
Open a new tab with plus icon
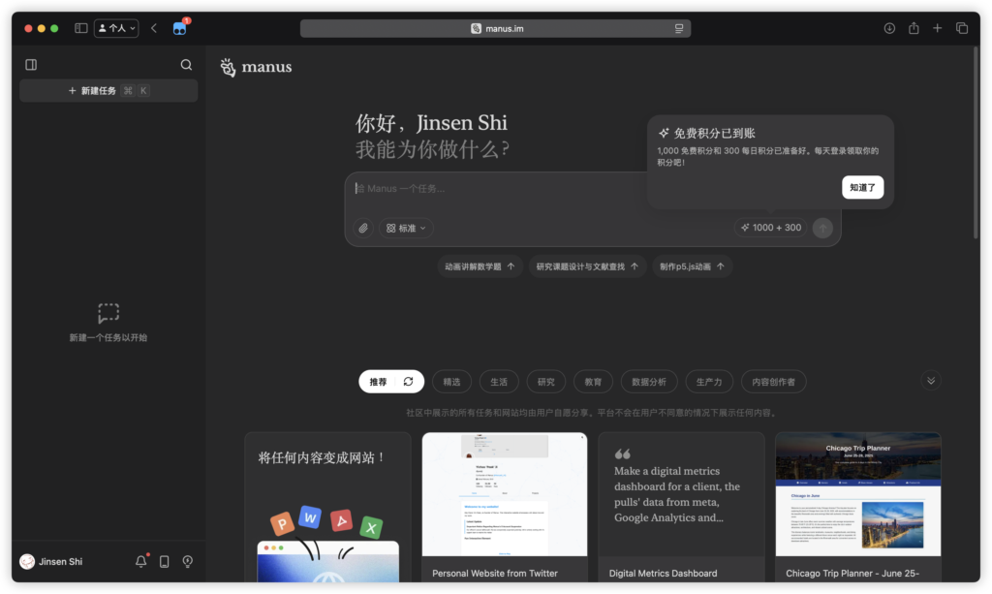(938, 28)
